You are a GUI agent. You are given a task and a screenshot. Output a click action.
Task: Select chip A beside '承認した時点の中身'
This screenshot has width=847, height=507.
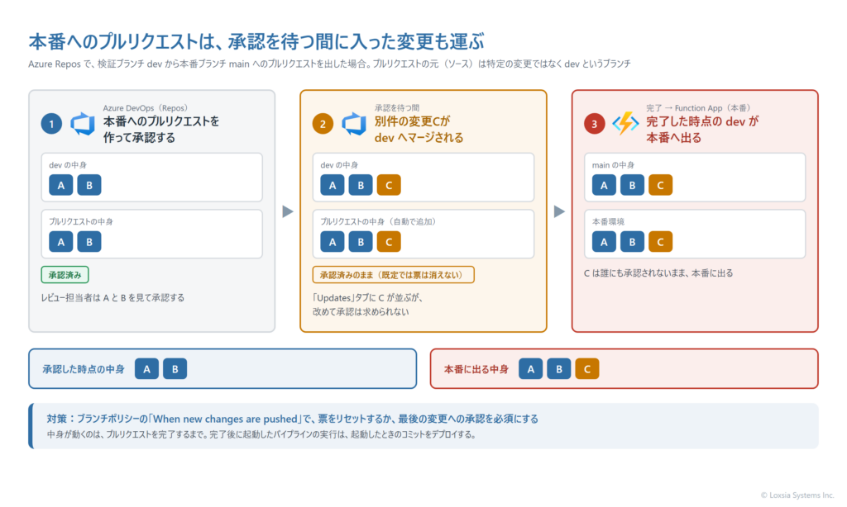(x=147, y=369)
